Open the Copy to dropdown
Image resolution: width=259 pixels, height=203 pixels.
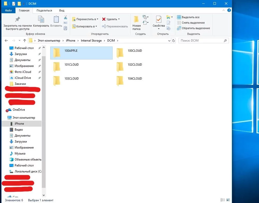(x=85, y=26)
